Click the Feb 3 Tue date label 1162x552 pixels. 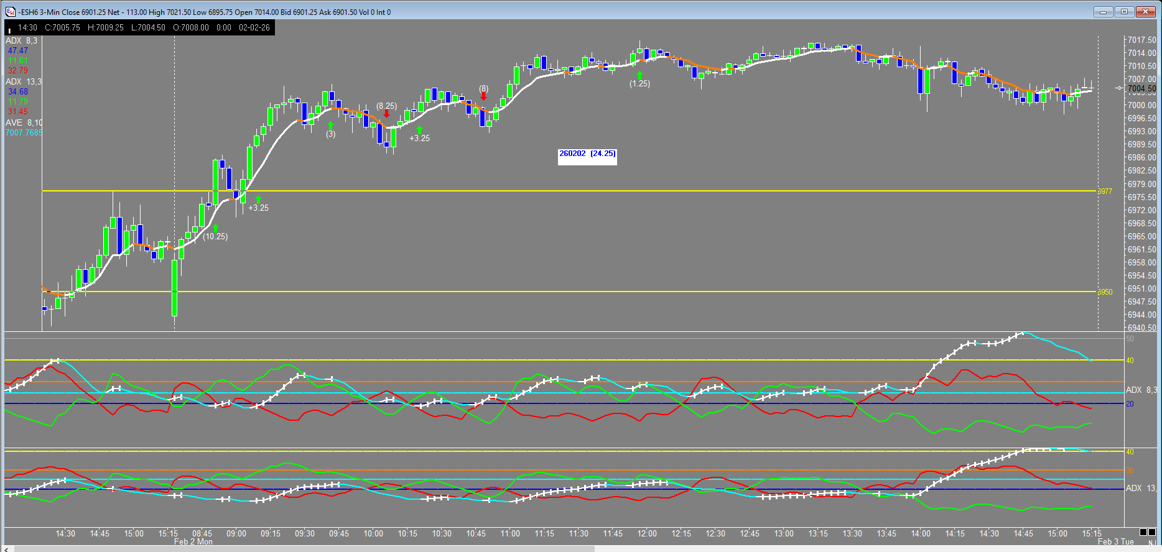(x=1115, y=541)
